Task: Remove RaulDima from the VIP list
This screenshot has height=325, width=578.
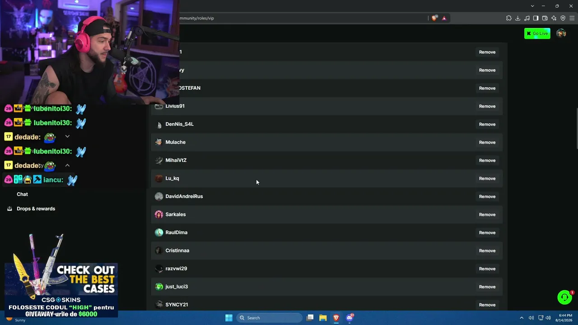Action: click(487, 232)
